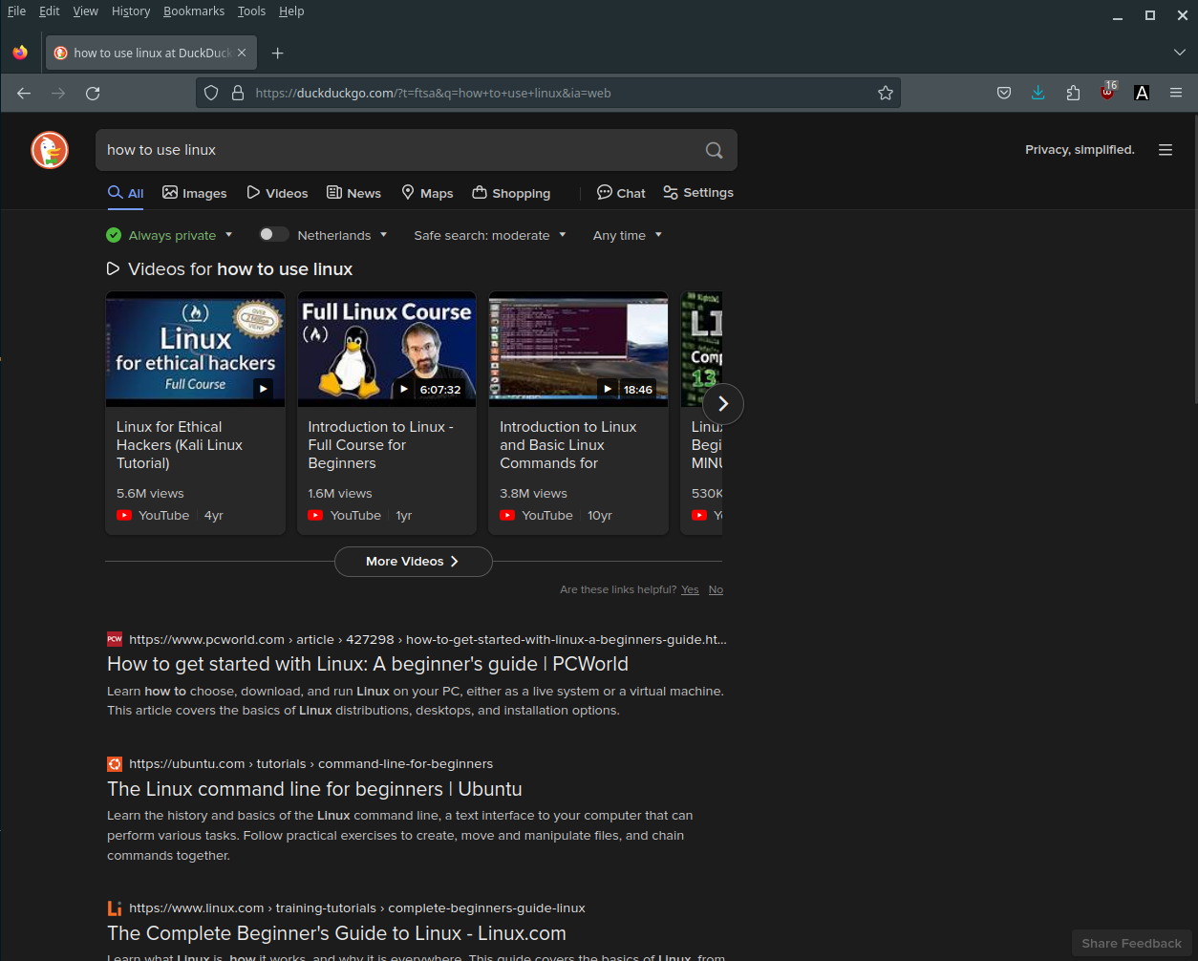
Task: Open the Netherlands region dropdown
Action: coord(342,235)
